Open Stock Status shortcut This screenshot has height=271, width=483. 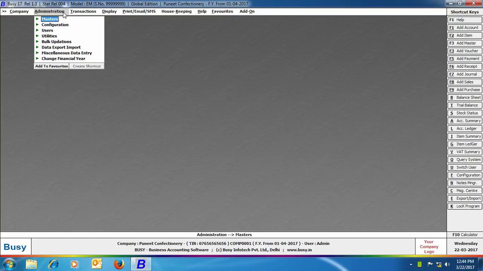pyautogui.click(x=465, y=113)
